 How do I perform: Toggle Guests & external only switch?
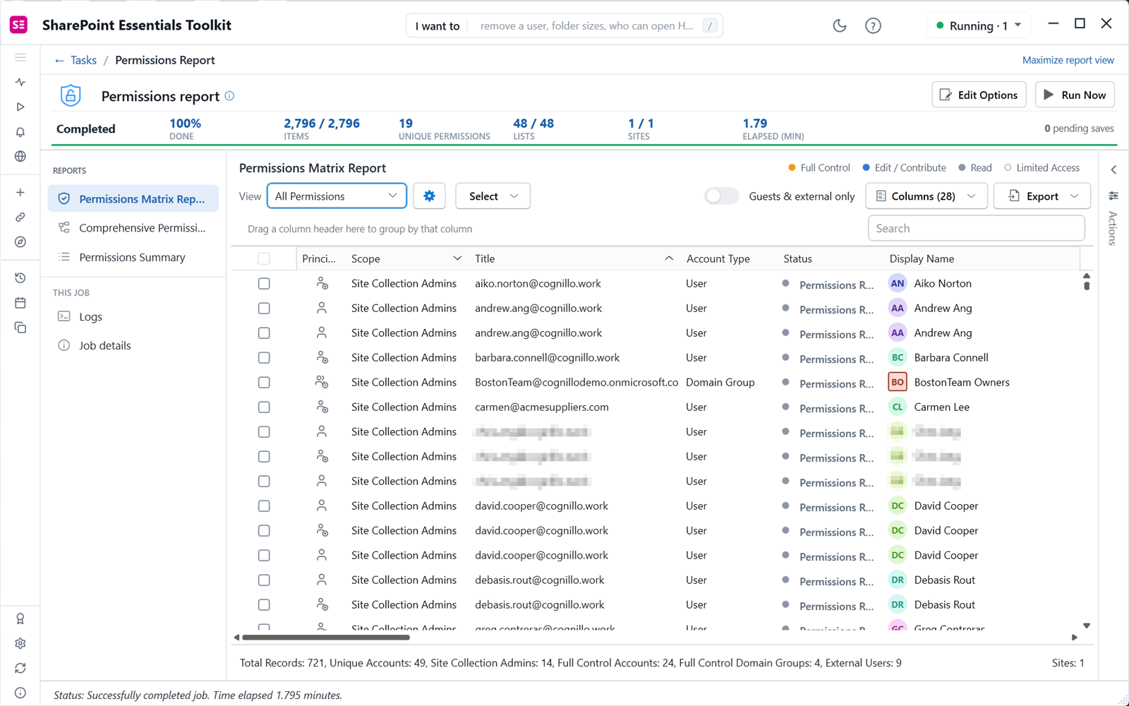coord(721,196)
